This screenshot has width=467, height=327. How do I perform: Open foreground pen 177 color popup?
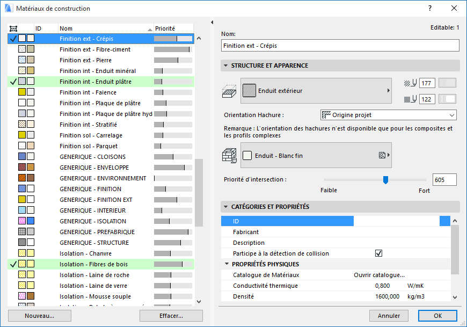pos(447,83)
